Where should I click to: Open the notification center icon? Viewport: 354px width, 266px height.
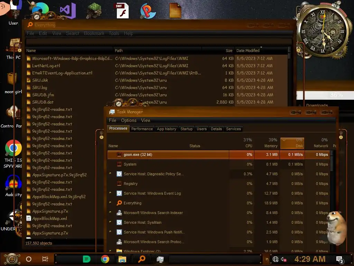click(340, 260)
